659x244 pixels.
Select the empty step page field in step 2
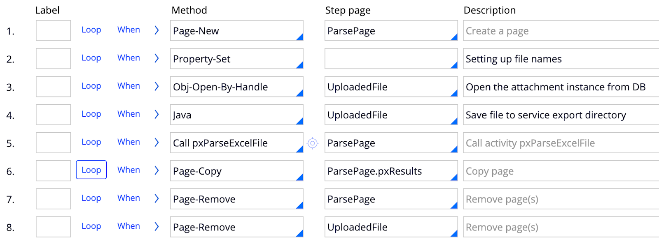(387, 59)
